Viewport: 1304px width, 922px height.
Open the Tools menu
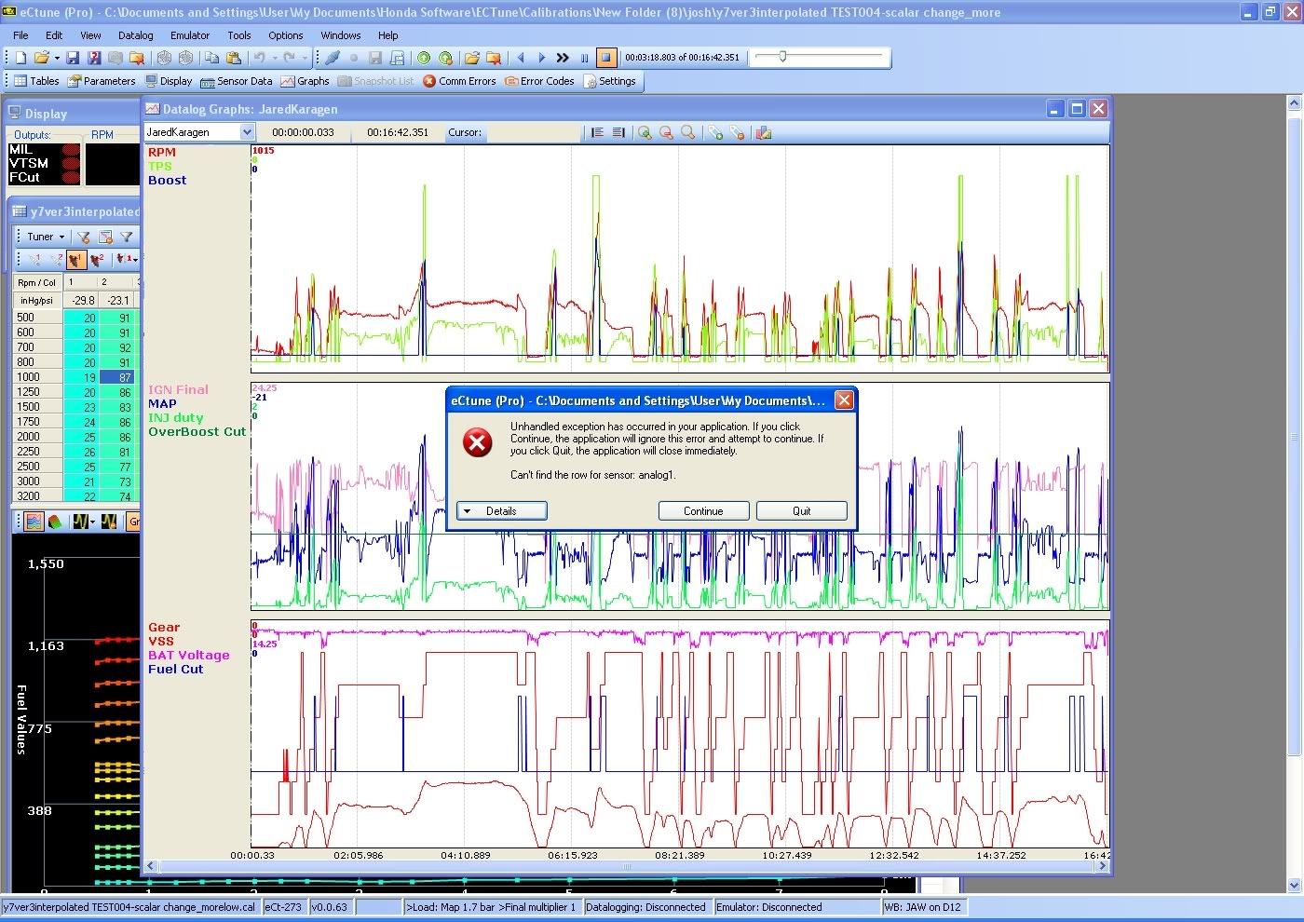(x=239, y=35)
